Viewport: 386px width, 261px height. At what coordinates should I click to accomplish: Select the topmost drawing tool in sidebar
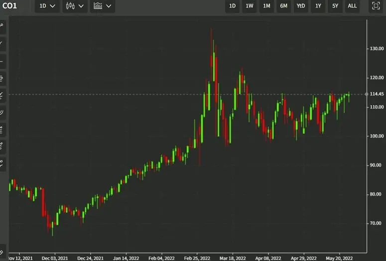pyautogui.click(x=2, y=26)
